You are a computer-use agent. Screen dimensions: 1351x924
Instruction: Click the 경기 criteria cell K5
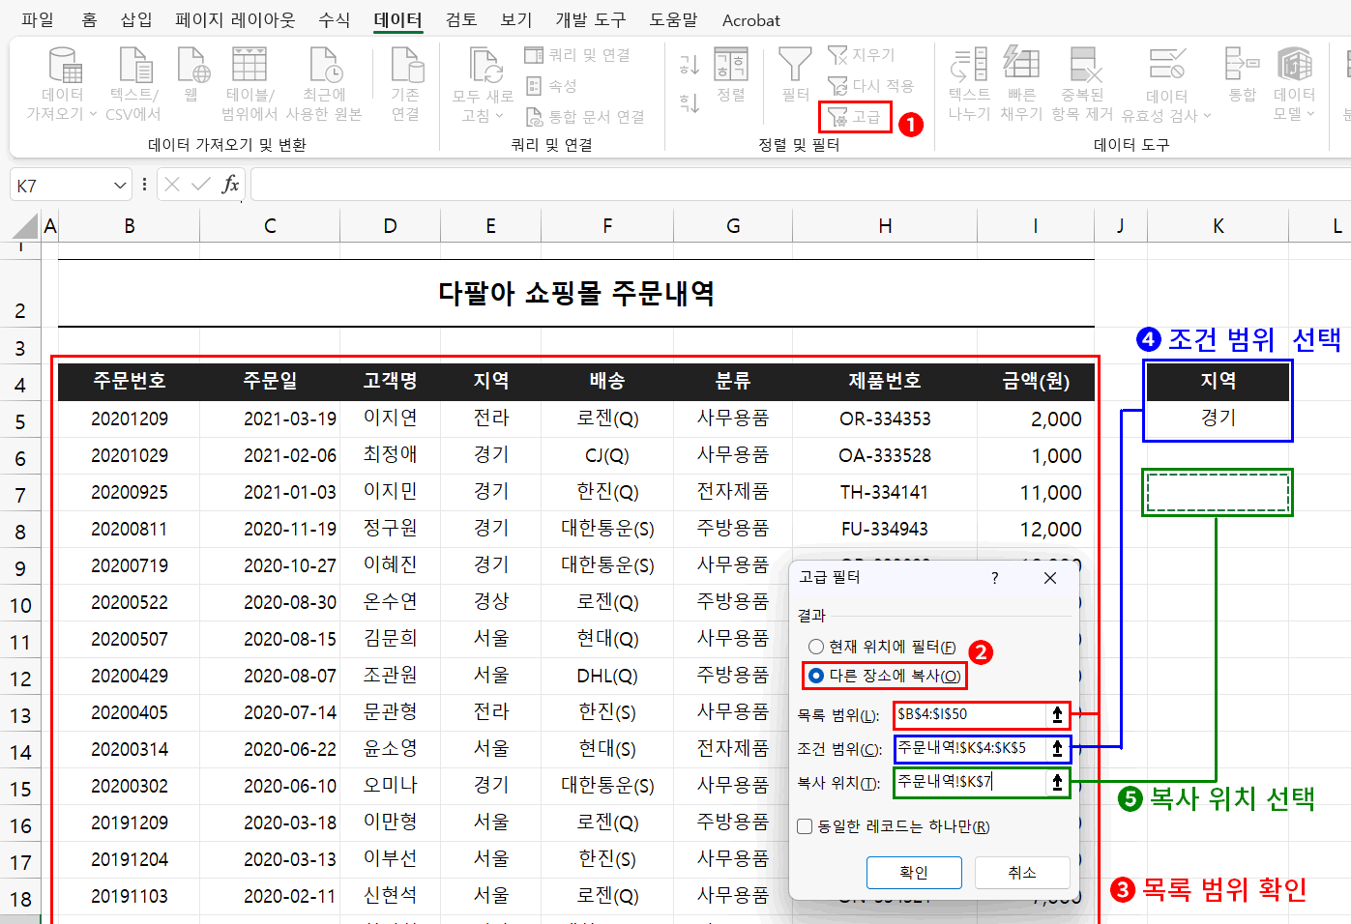[1218, 418]
